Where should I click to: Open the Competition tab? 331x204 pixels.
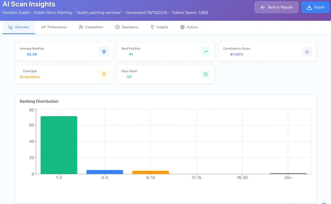pos(91,27)
